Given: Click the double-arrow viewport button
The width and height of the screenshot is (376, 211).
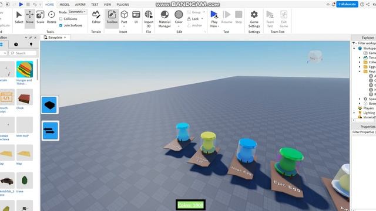Looking at the screenshot, I should pos(50,131).
